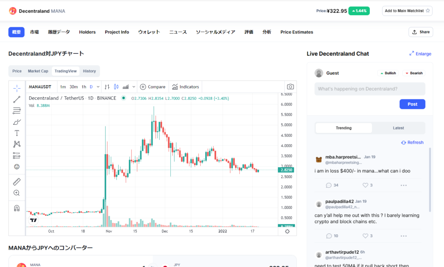444x267 pixels.
Task: Click the Guest avatar icon
Action: tap(319, 73)
